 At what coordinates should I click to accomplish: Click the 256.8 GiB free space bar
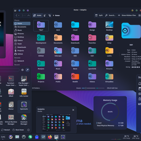[x=100, y=88]
